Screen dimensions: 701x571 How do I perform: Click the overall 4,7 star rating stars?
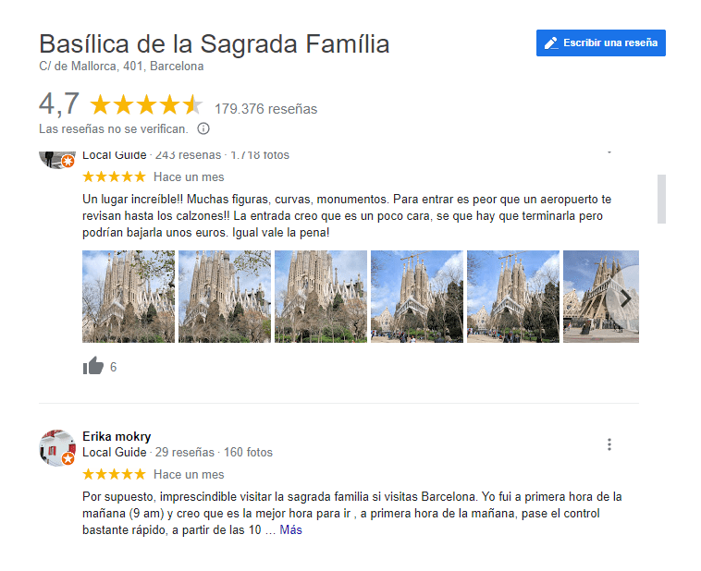click(x=146, y=105)
